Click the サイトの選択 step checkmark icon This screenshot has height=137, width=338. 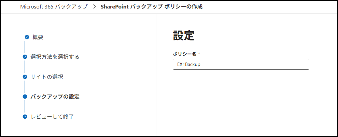coord(25,77)
